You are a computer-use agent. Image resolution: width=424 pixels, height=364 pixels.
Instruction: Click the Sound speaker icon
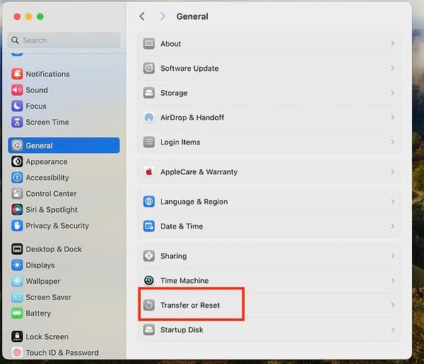(x=17, y=90)
